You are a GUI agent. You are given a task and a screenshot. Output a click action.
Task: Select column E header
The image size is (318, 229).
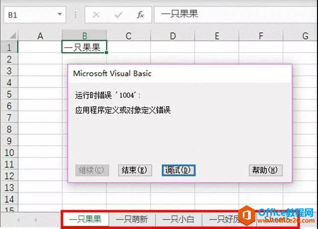click(x=217, y=36)
